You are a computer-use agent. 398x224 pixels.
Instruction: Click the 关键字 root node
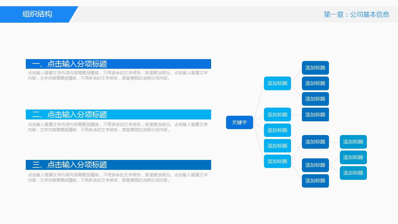(239, 123)
